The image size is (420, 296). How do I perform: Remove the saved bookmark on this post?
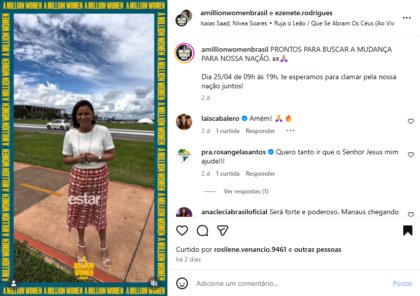(408, 231)
